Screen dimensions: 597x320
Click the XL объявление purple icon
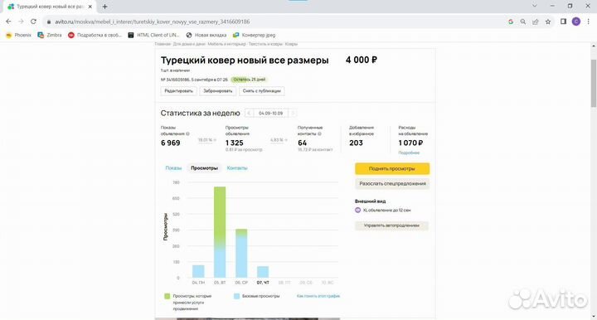(357, 210)
